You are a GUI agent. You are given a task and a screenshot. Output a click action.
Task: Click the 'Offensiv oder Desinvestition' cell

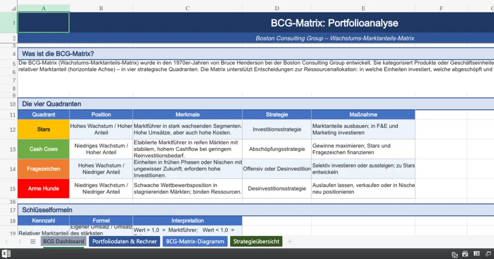click(x=277, y=169)
